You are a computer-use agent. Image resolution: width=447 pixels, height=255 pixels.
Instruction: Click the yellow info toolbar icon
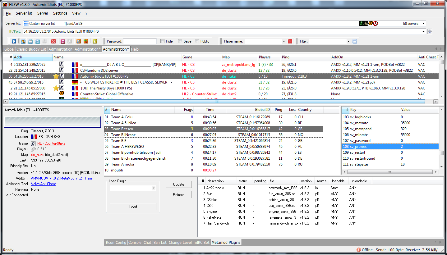95,41
